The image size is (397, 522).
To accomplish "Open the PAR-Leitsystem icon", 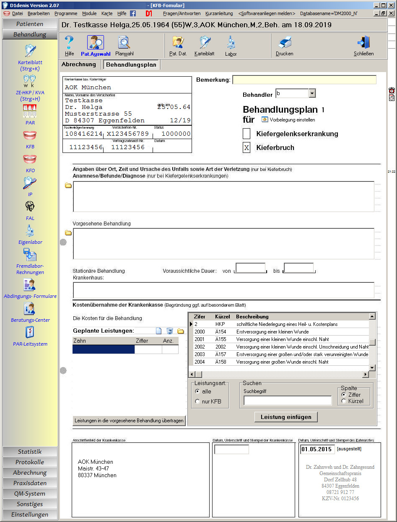I will [x=30, y=332].
